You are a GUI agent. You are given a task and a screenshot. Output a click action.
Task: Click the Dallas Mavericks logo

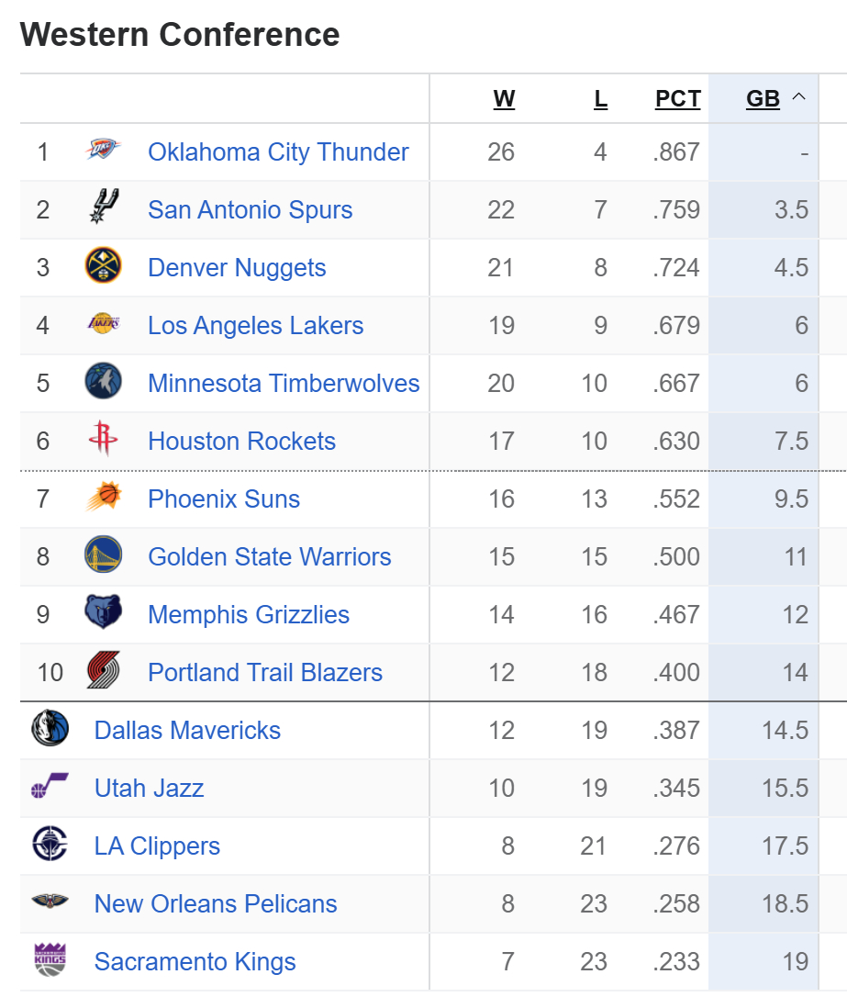pyautogui.click(x=50, y=729)
